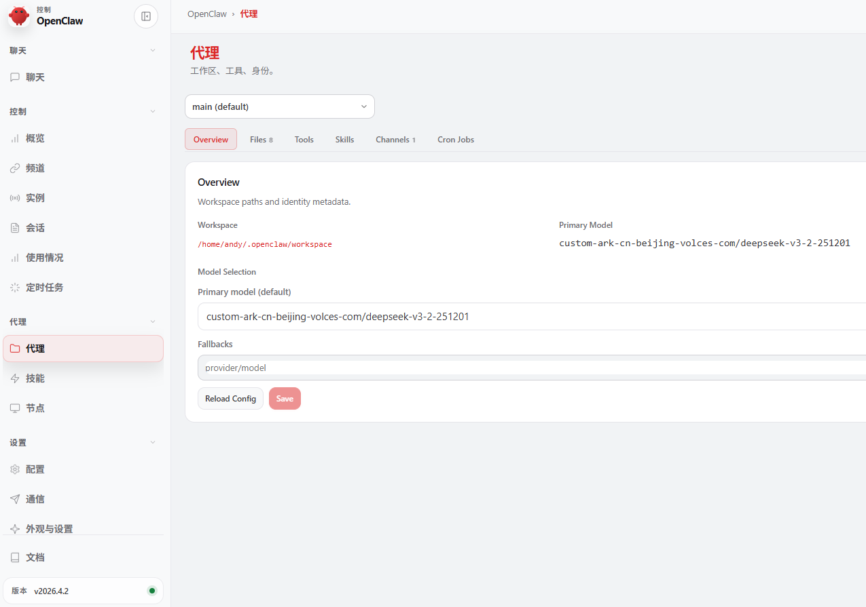Collapse the 聊天 section chevron

coord(153,51)
